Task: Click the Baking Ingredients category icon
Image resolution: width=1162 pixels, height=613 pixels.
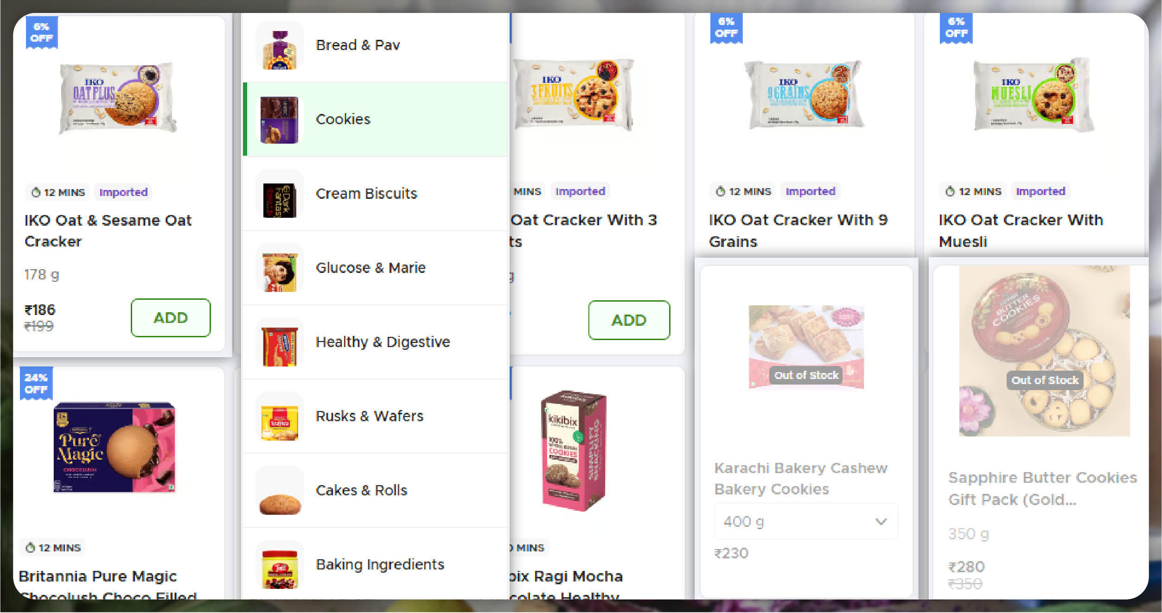Action: (x=280, y=565)
